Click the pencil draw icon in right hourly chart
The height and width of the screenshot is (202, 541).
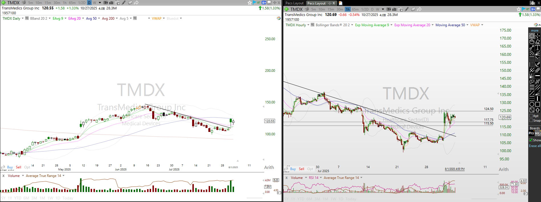pos(407,9)
